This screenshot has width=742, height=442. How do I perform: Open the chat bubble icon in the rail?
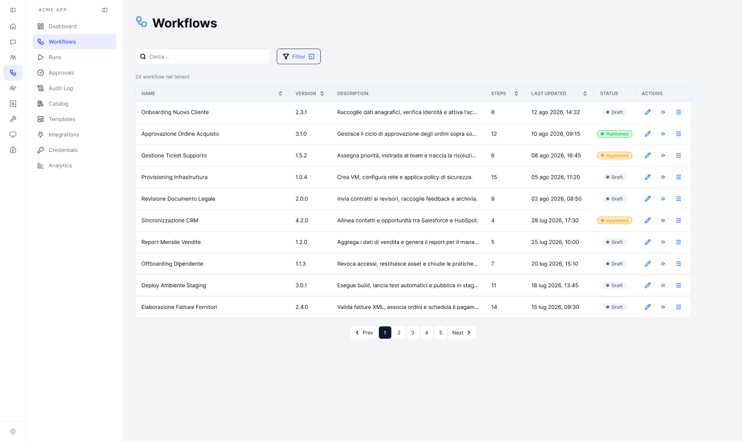[x=13, y=42]
